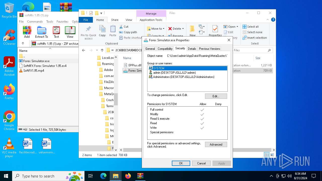Viewport: 322px width, 181px height.
Task: Click Copy path in Clipboard group
Action: (128, 32)
